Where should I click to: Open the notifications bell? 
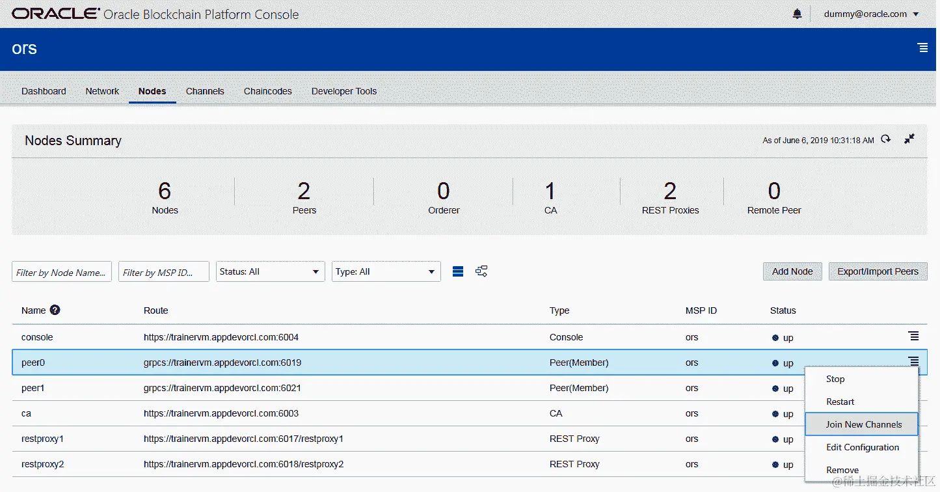coord(797,14)
